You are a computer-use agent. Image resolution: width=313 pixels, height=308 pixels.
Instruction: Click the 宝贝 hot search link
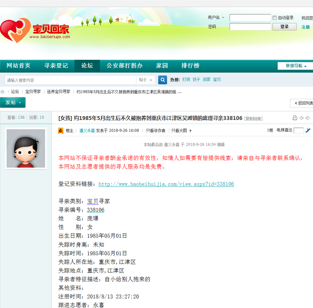[217, 80]
